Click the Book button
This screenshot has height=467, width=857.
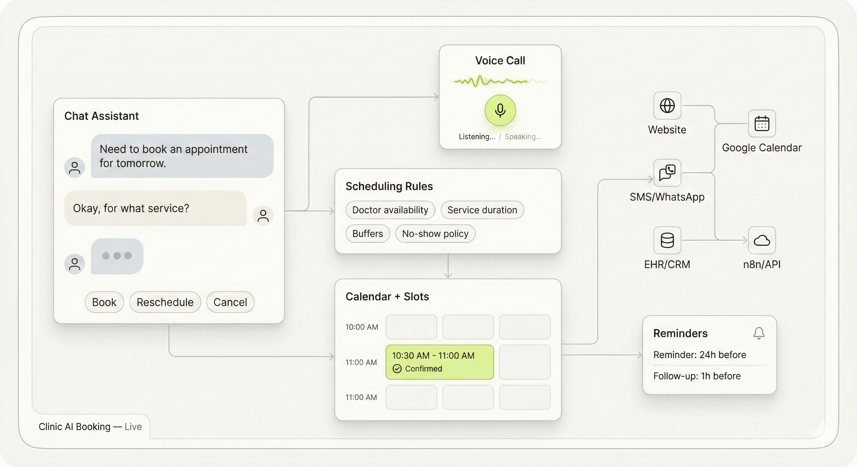point(104,302)
